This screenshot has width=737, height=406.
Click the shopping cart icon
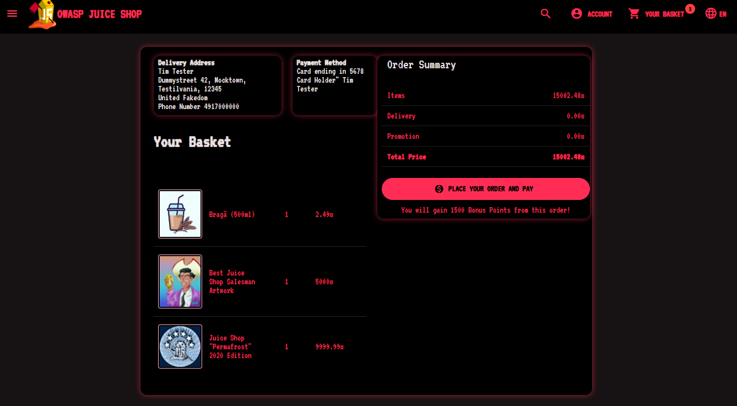click(x=634, y=14)
